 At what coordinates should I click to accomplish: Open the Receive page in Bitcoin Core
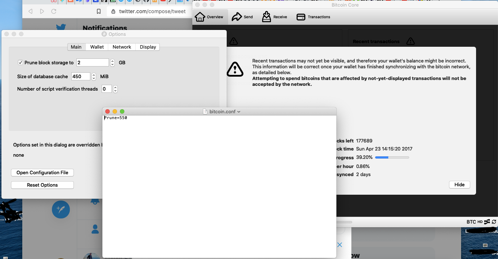pyautogui.click(x=274, y=17)
